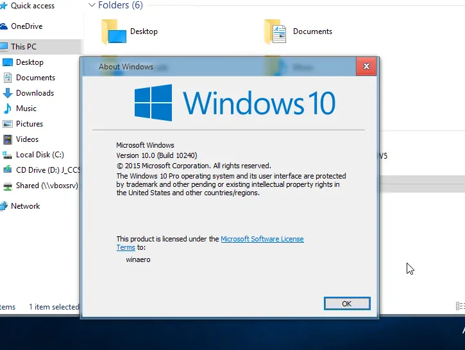Open the Local Disk (C:) drive icon
Screen dimensions: 465x350
[x=7, y=155]
